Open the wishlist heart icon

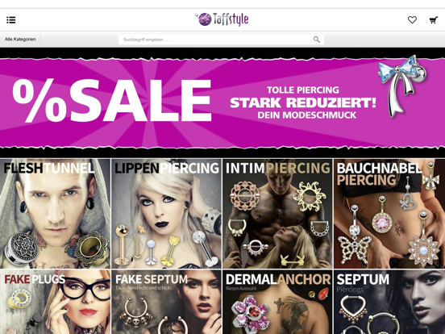click(412, 19)
